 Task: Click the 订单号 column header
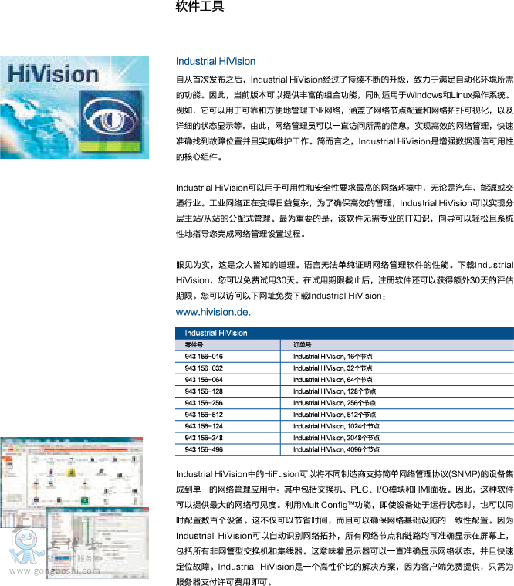click(x=302, y=344)
